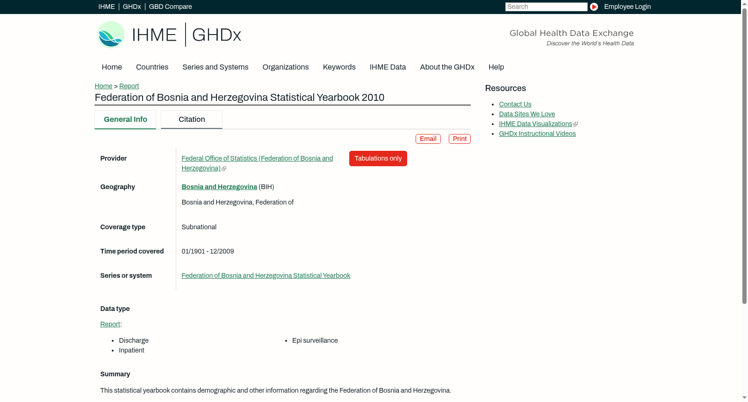Open IHME Data menu item
Image resolution: width=748 pixels, height=402 pixels.
388,67
